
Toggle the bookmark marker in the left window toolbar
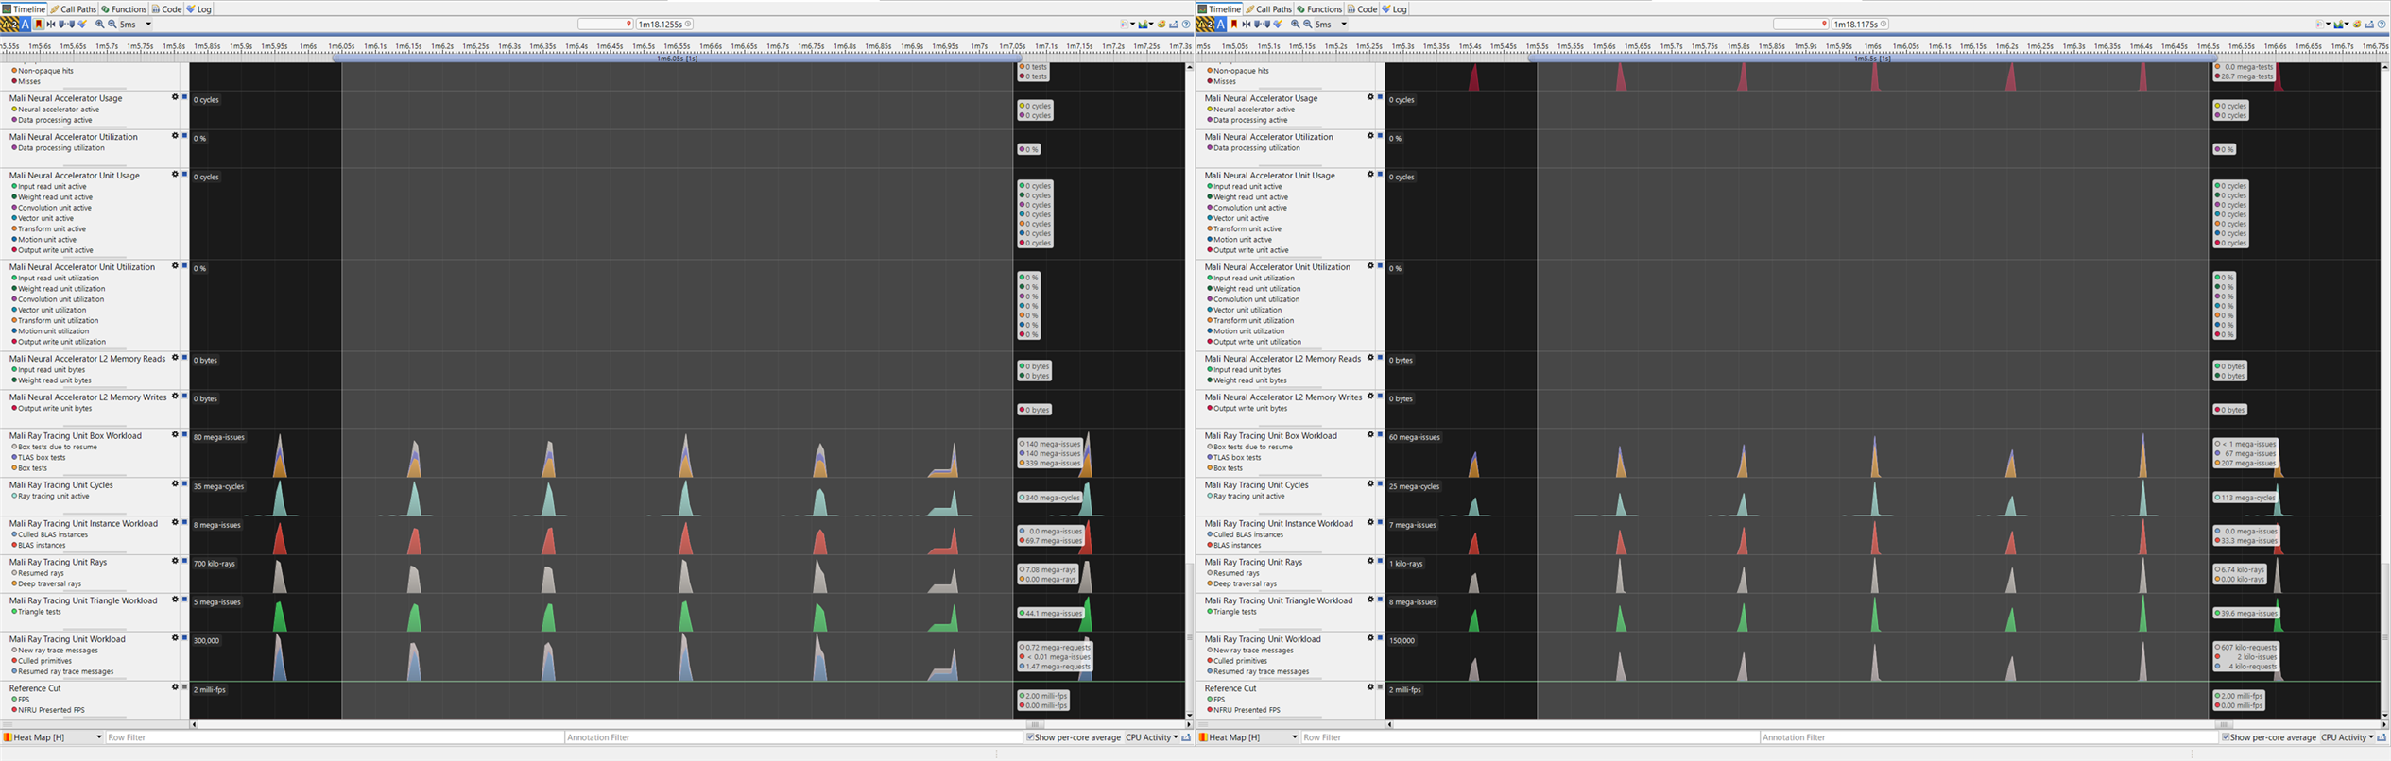pyautogui.click(x=39, y=25)
